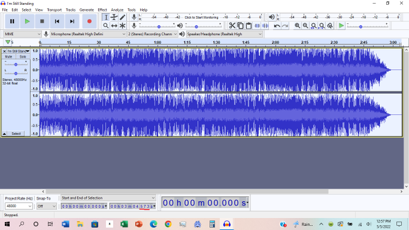Click the Paste clipboard icon

click(x=248, y=25)
